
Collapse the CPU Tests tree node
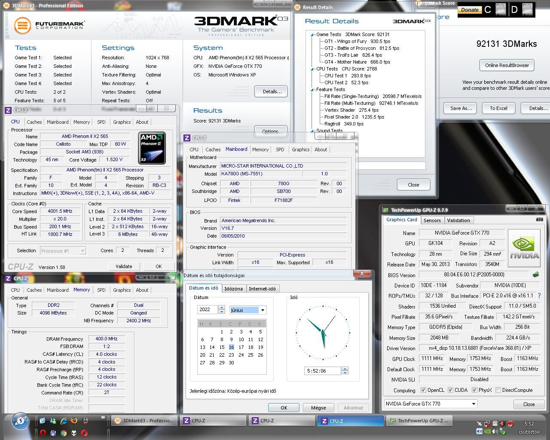312,69
